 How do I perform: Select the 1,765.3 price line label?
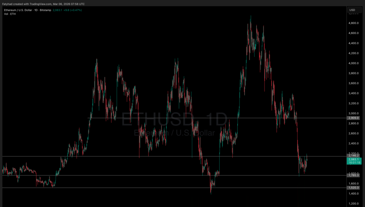tap(353, 175)
